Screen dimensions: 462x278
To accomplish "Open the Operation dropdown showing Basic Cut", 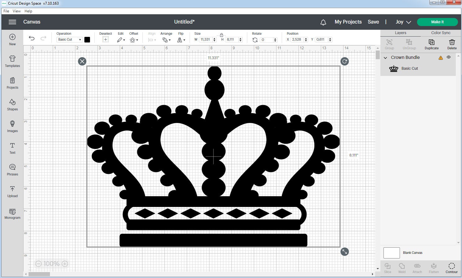I will 69,39.
